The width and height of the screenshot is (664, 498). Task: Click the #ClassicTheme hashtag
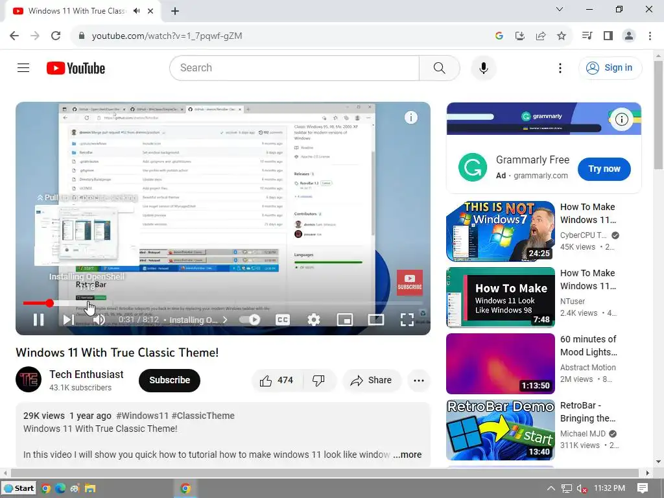(203, 416)
